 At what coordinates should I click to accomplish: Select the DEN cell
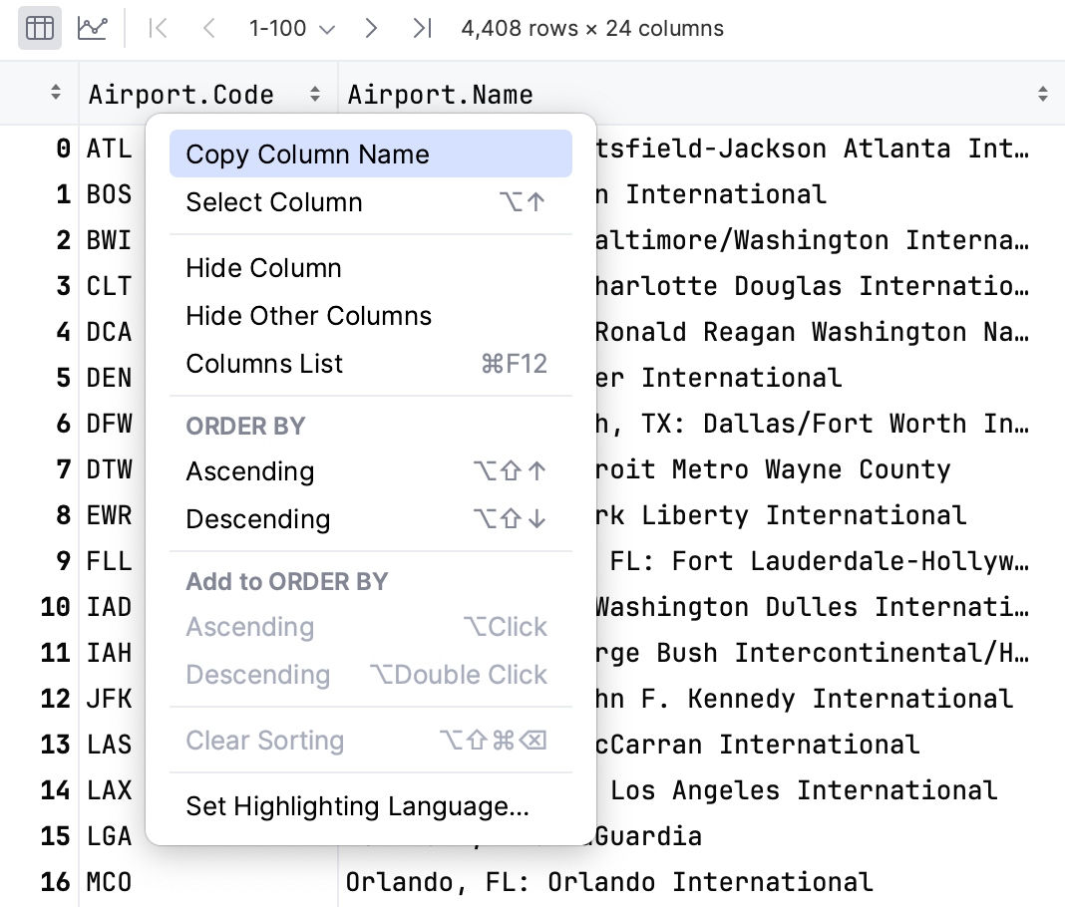[x=110, y=378]
